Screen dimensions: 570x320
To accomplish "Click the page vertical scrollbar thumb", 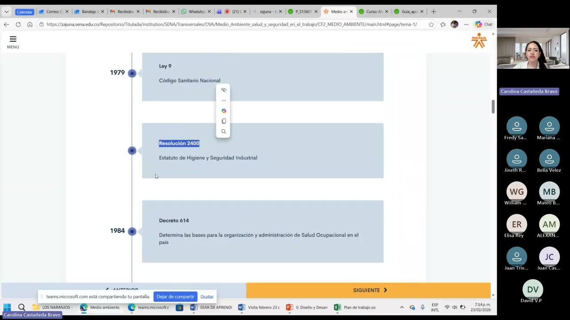I will (493, 107).
